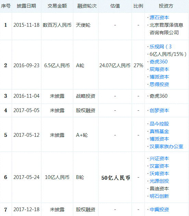Click 博派资本 in the A轮 row
Screen dimensions: 189x216
(159, 77)
